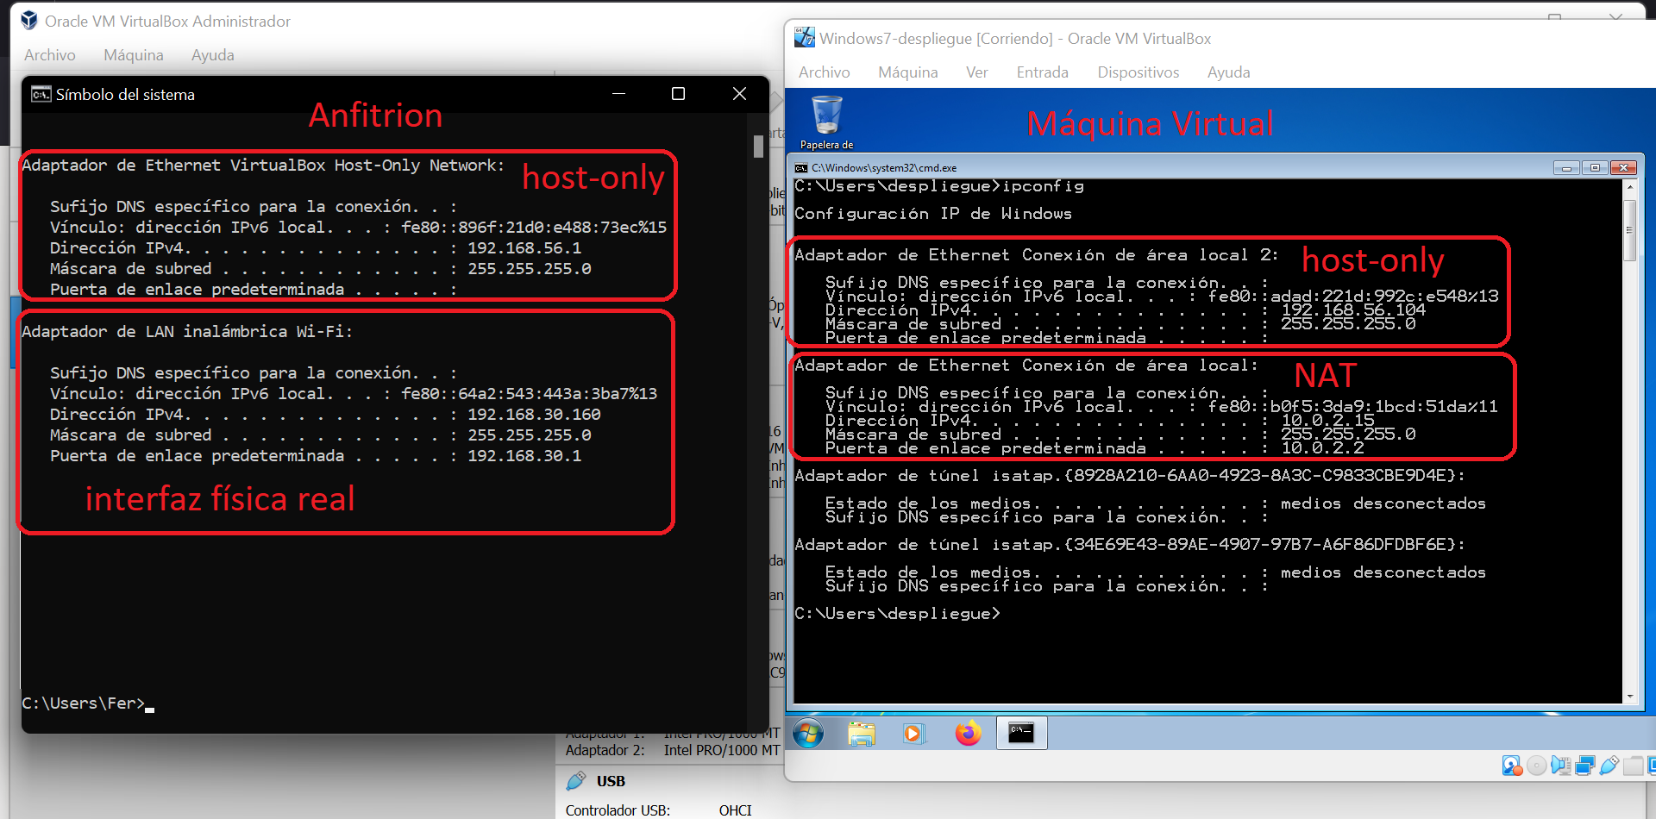This screenshot has height=819, width=1656.
Task: Click the network adapters status icon
Action: 1584,766
